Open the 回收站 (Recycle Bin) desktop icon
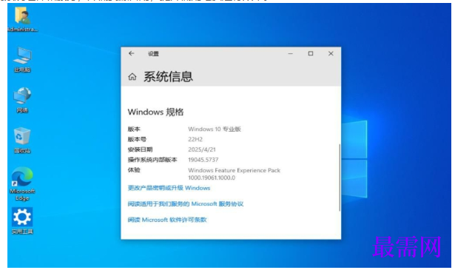This screenshot has height=270, width=455. (x=22, y=141)
